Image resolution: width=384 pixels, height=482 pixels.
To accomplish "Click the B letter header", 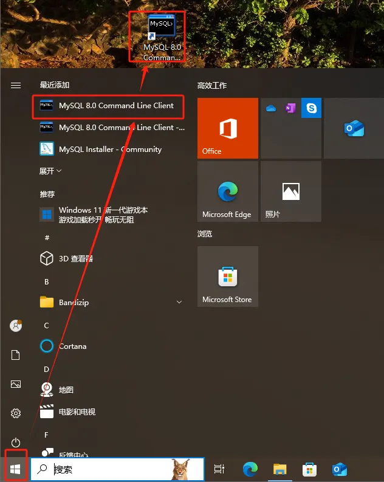I will [47, 281].
